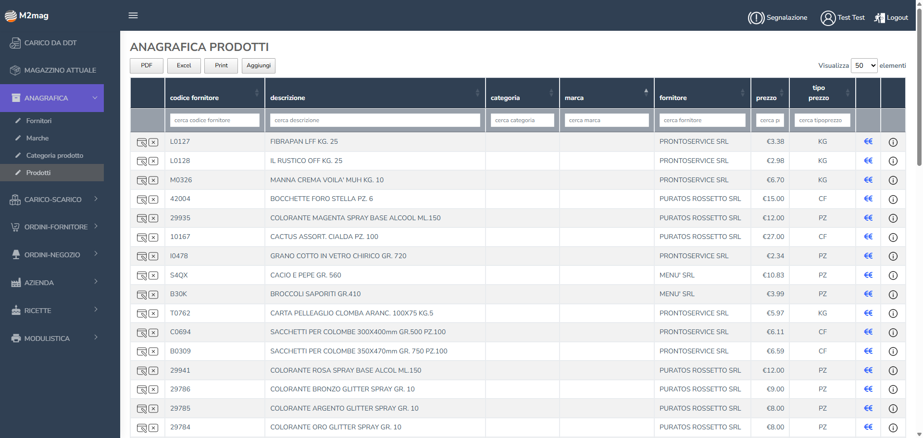
Task: Open price history euro icon for M0326
Action: click(868, 180)
